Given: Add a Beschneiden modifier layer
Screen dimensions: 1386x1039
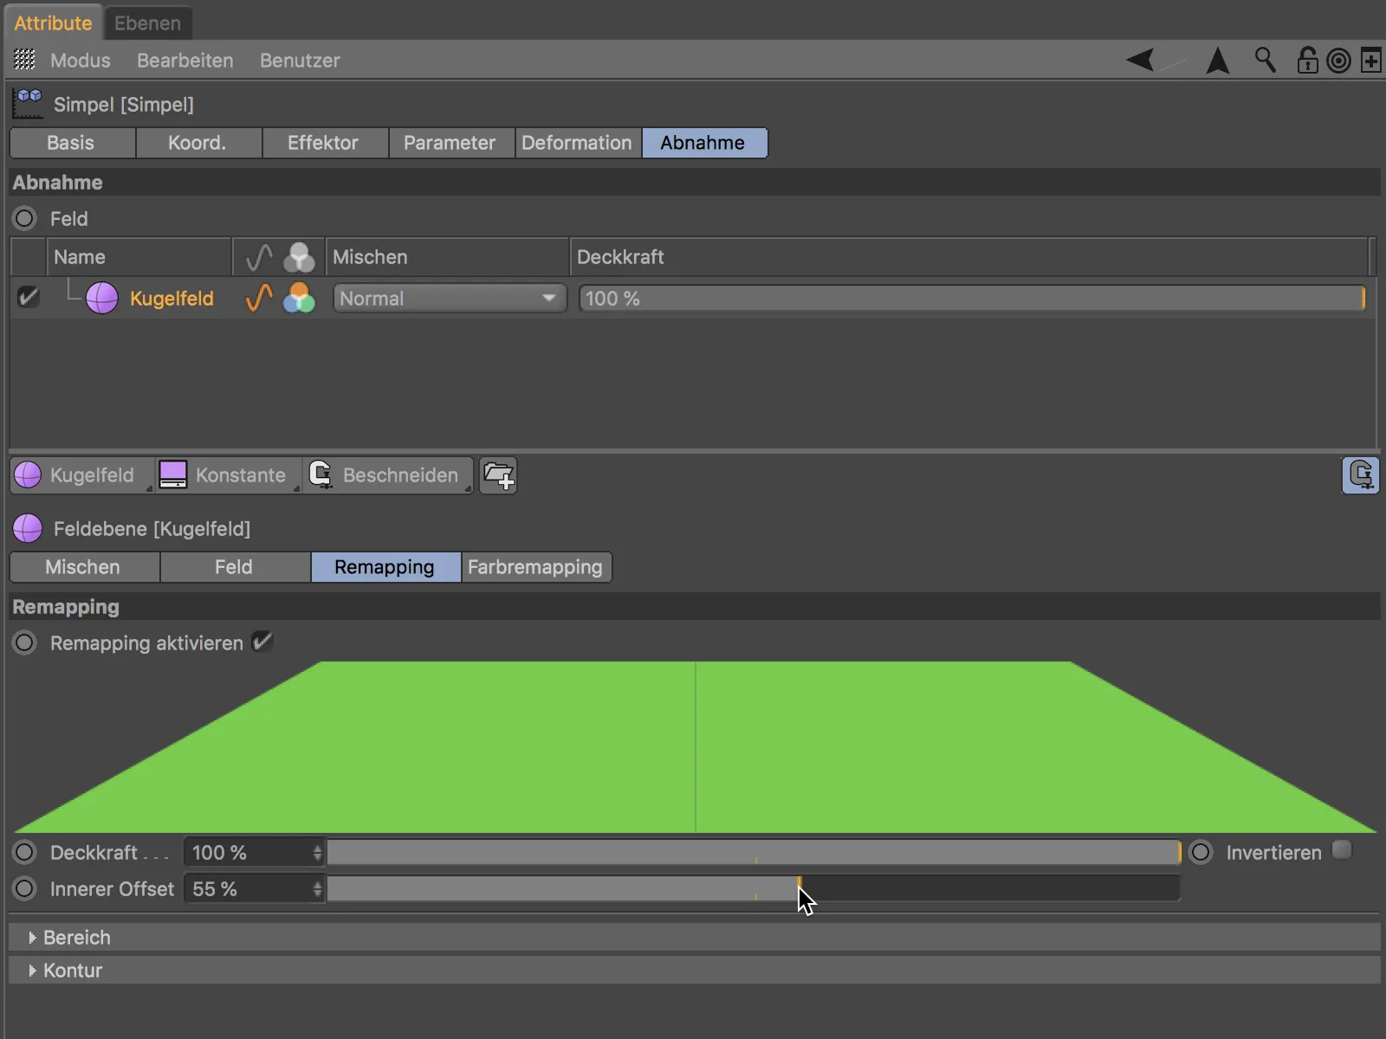Looking at the screenshot, I should coord(388,475).
